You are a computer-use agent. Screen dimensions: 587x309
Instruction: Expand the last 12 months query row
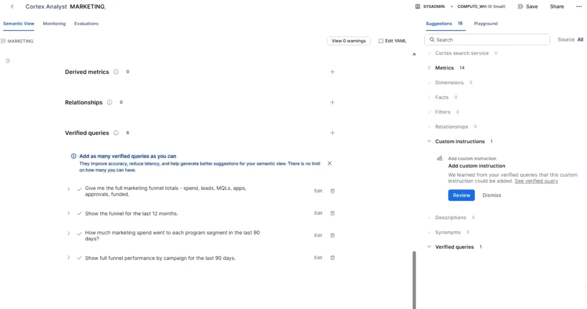[69, 213]
